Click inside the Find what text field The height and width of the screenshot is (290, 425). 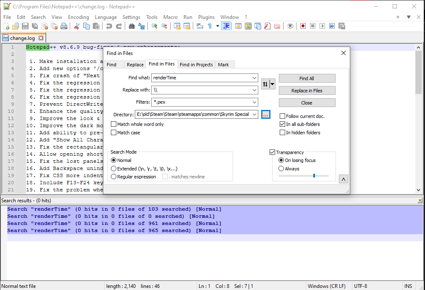click(201, 78)
